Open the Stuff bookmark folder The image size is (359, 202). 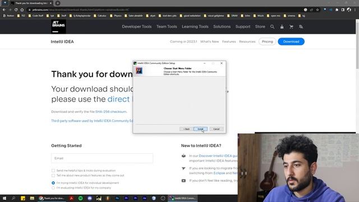(x=62, y=16)
